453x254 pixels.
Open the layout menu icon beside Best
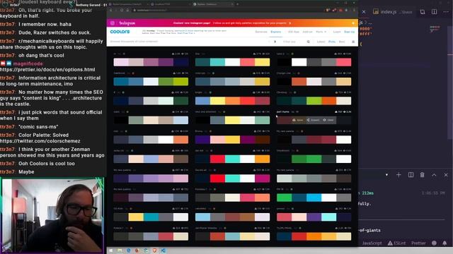point(353,42)
